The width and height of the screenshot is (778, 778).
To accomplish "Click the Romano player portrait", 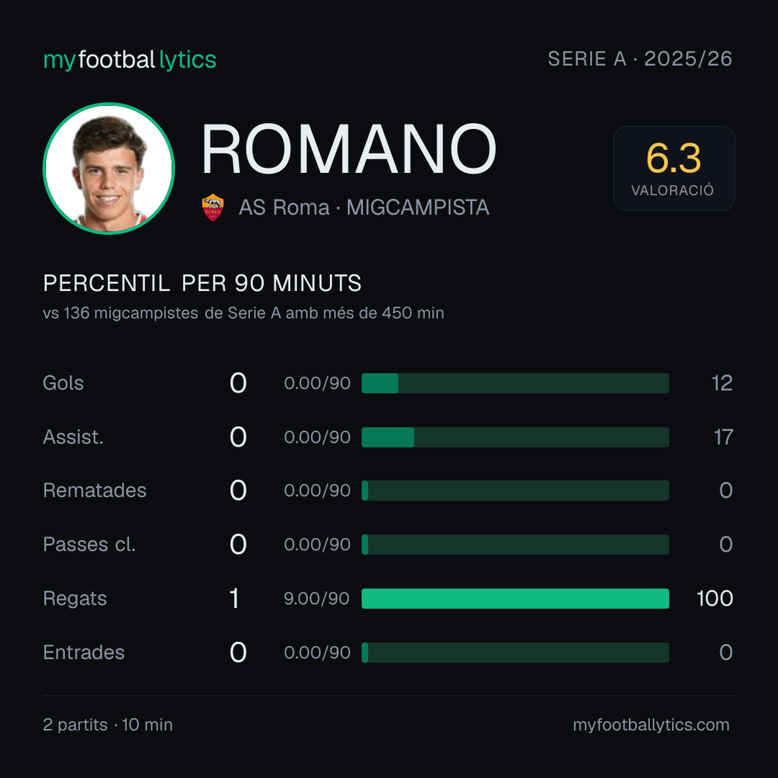I will 109,168.
